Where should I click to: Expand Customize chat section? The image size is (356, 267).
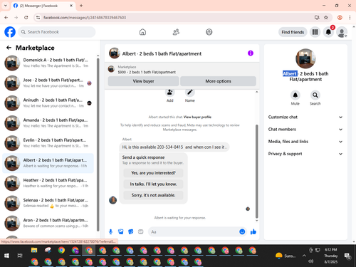point(305,117)
